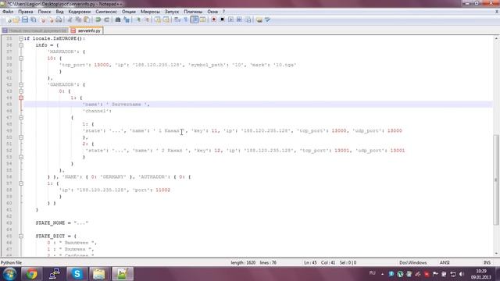The image size is (500, 281).
Task: Open the folder Explorer taskbar button
Action: (x=99, y=274)
